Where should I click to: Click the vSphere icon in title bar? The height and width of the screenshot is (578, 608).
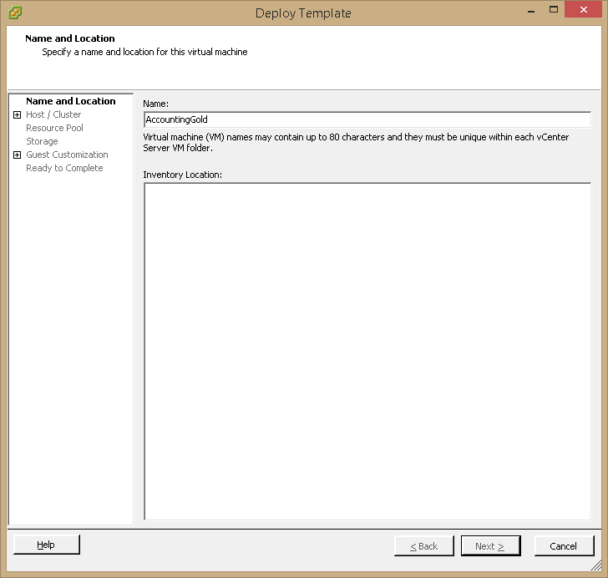(14, 13)
